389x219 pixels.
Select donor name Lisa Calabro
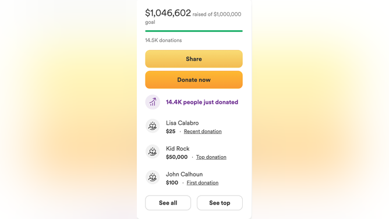tap(182, 123)
